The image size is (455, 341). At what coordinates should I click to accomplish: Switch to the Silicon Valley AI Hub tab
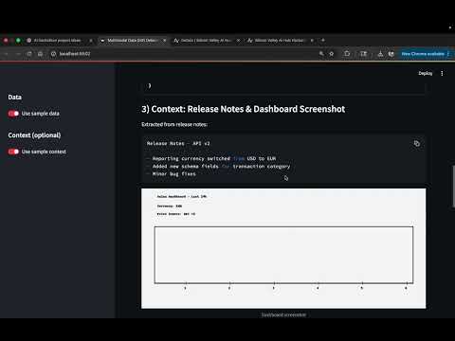tap(280, 41)
